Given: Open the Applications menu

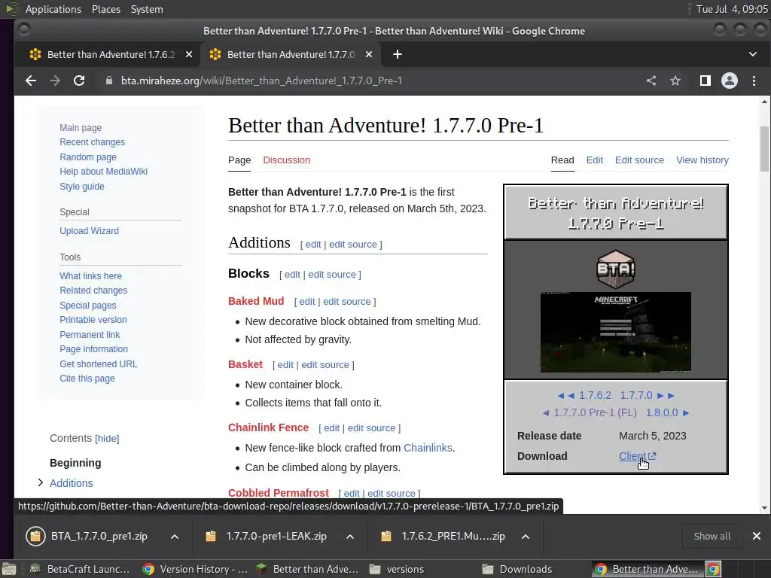Looking at the screenshot, I should (53, 9).
